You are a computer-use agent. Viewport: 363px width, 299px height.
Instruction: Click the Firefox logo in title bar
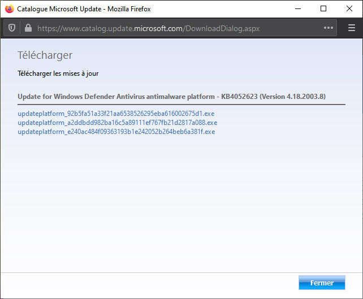click(9, 9)
